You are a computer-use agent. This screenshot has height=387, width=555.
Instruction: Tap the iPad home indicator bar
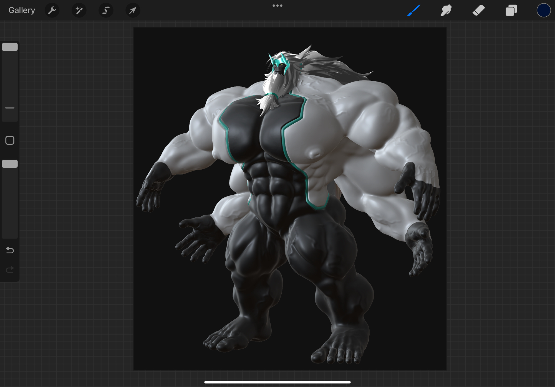click(277, 382)
